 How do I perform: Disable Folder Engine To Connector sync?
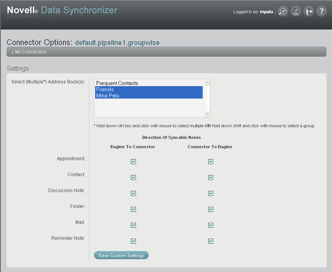coord(133,209)
